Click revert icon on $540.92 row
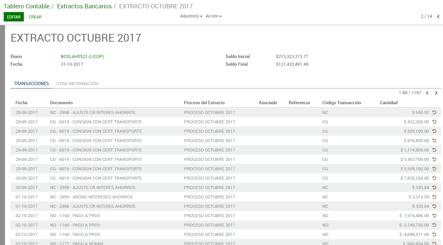 coord(434,113)
